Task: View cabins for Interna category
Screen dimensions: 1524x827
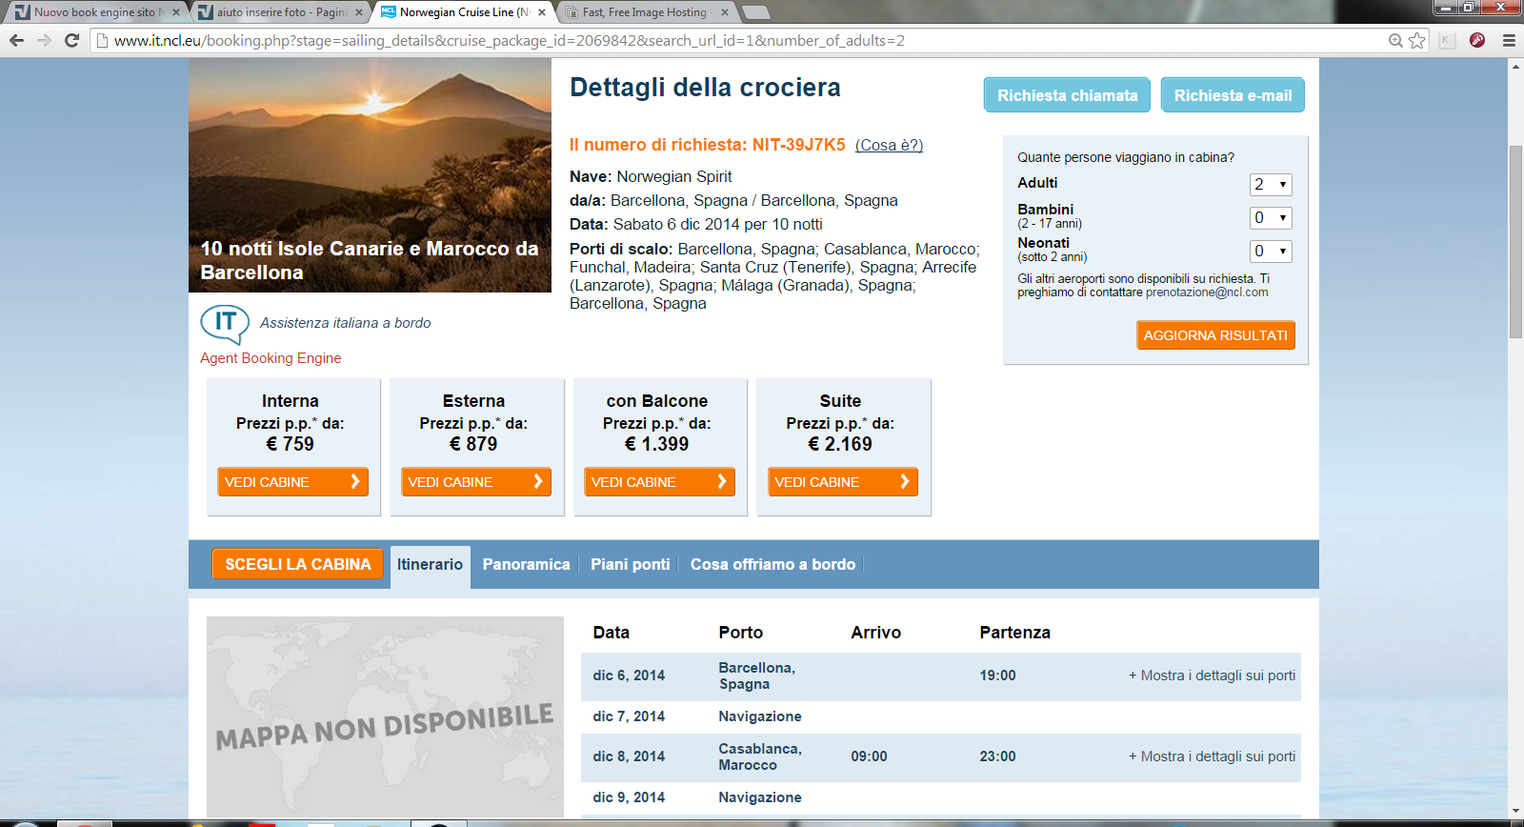Action: [292, 482]
